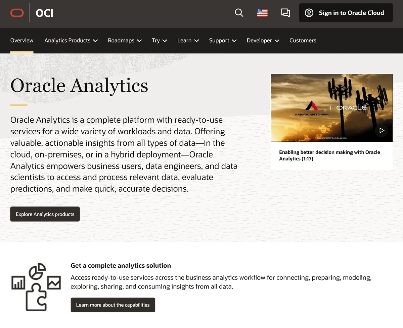Sign in to Oracle Cloud
403x328 pixels.
346,13
